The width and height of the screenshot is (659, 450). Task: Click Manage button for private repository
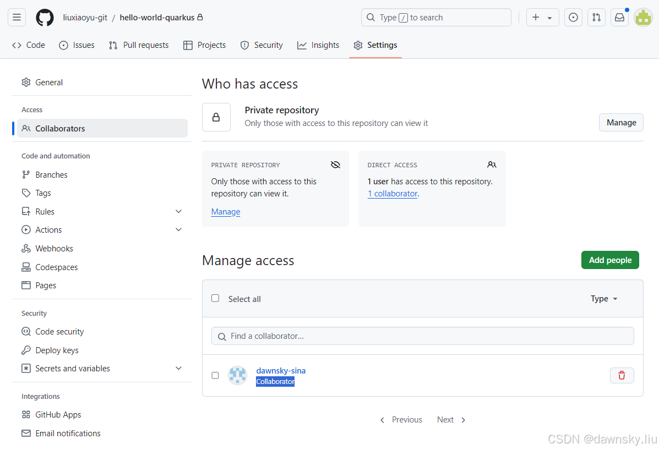[x=621, y=123]
